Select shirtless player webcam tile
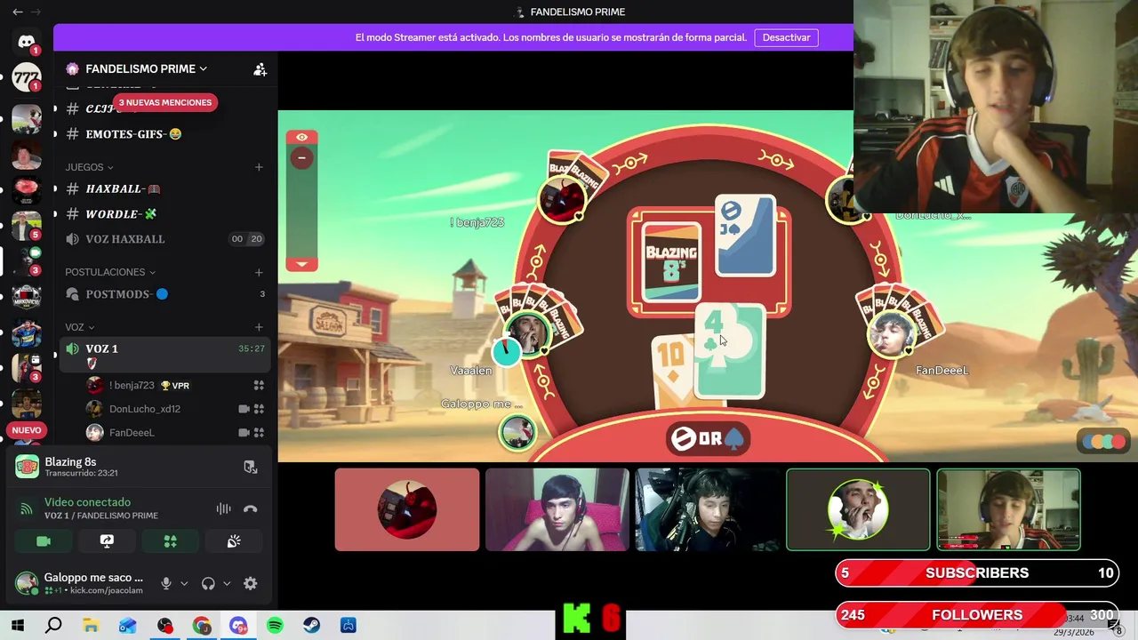This screenshot has width=1138, height=640. tap(557, 509)
